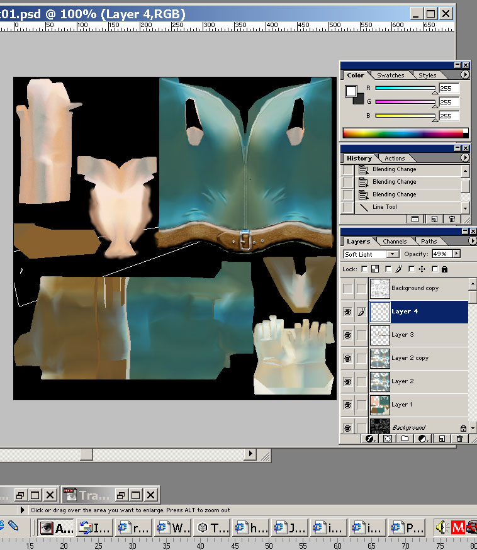Click the foreground color swatch
Image resolution: width=477 pixels, height=550 pixels.
coord(351,91)
